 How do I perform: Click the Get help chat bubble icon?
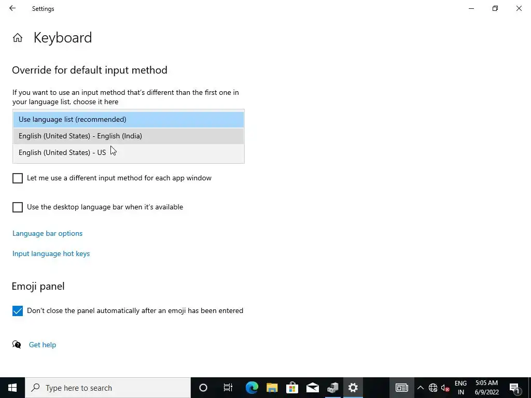17,345
